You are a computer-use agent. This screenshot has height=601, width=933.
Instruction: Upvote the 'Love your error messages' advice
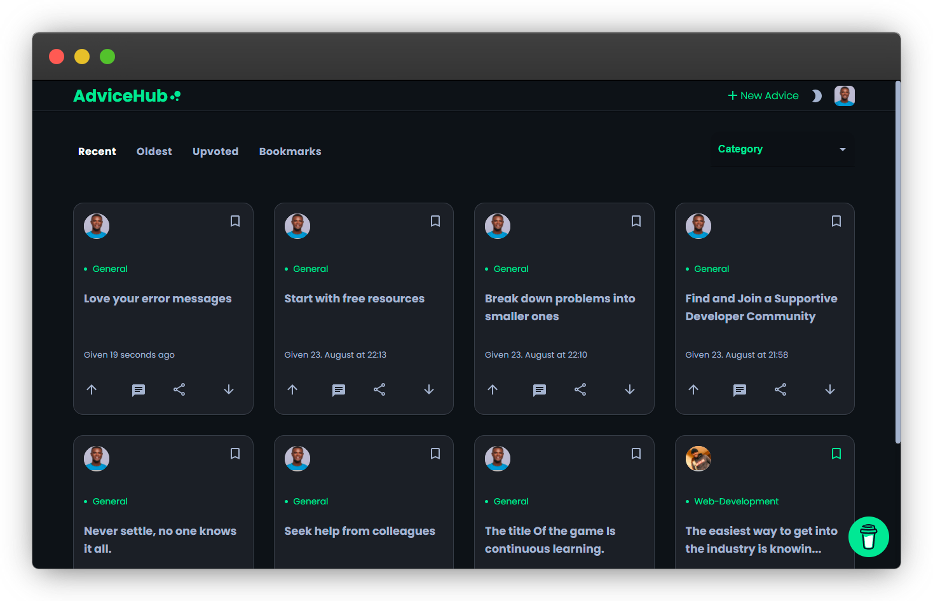92,389
